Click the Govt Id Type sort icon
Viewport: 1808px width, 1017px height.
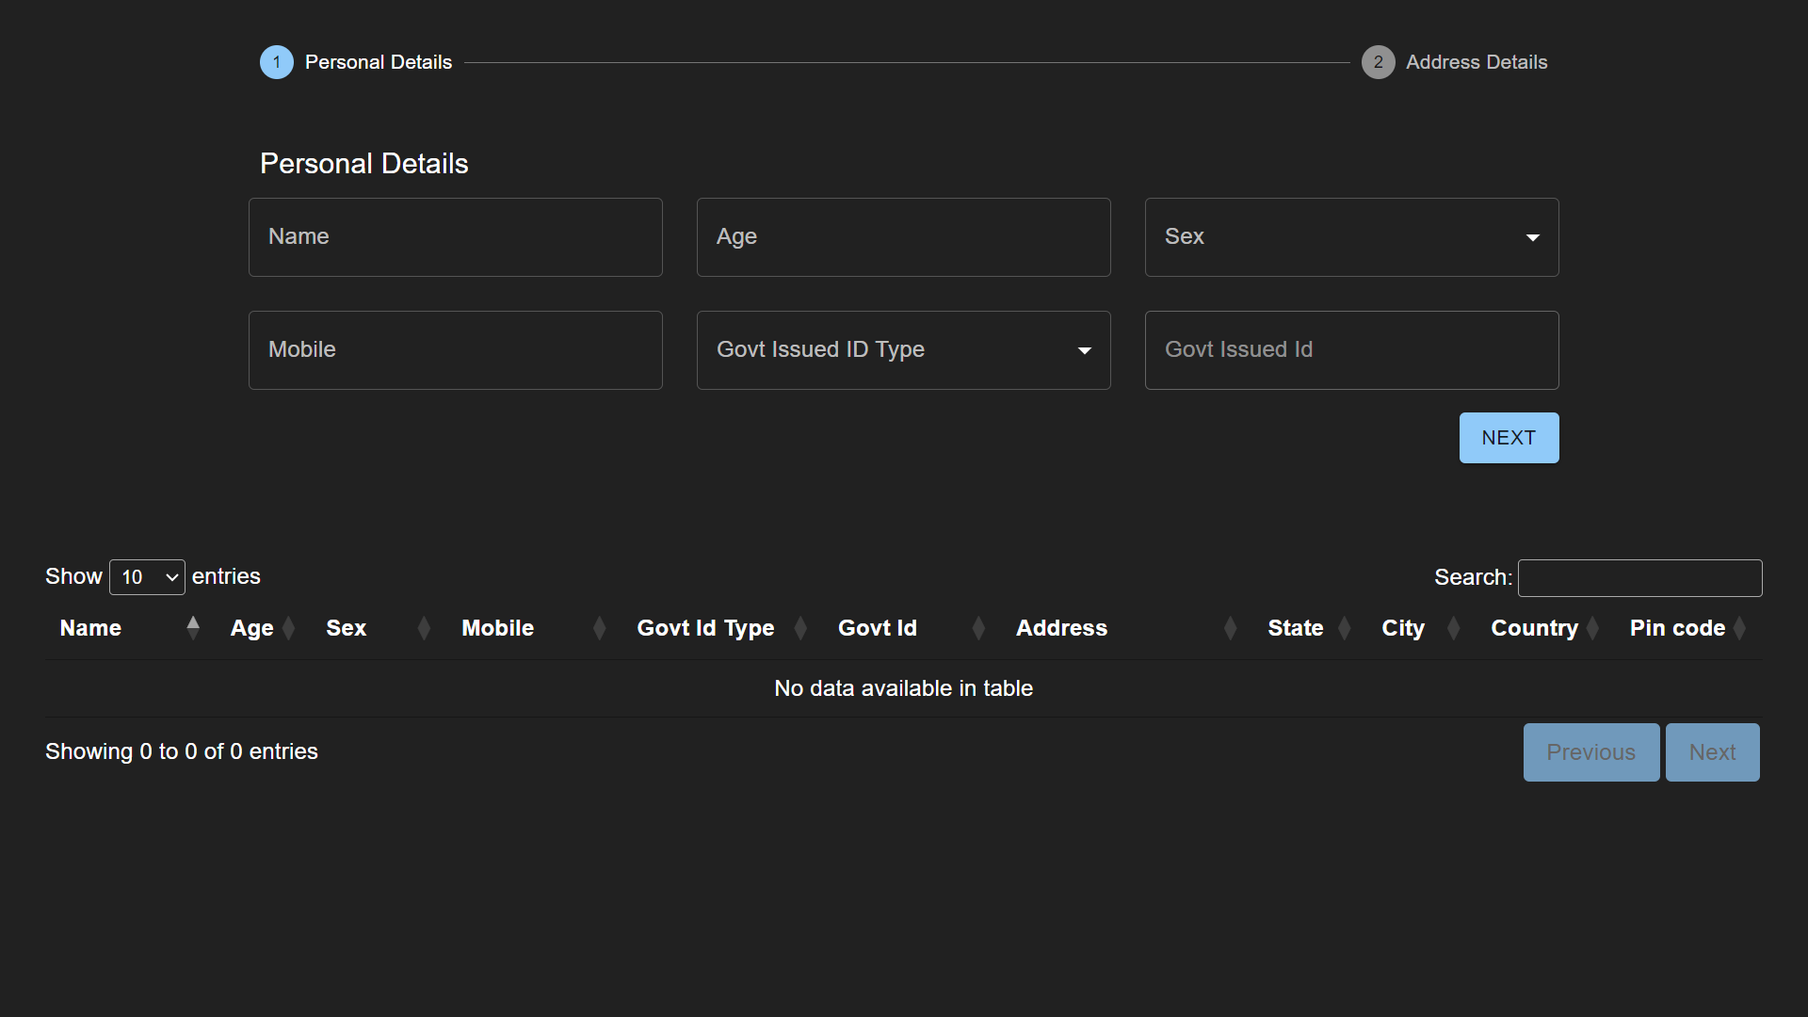pos(803,628)
